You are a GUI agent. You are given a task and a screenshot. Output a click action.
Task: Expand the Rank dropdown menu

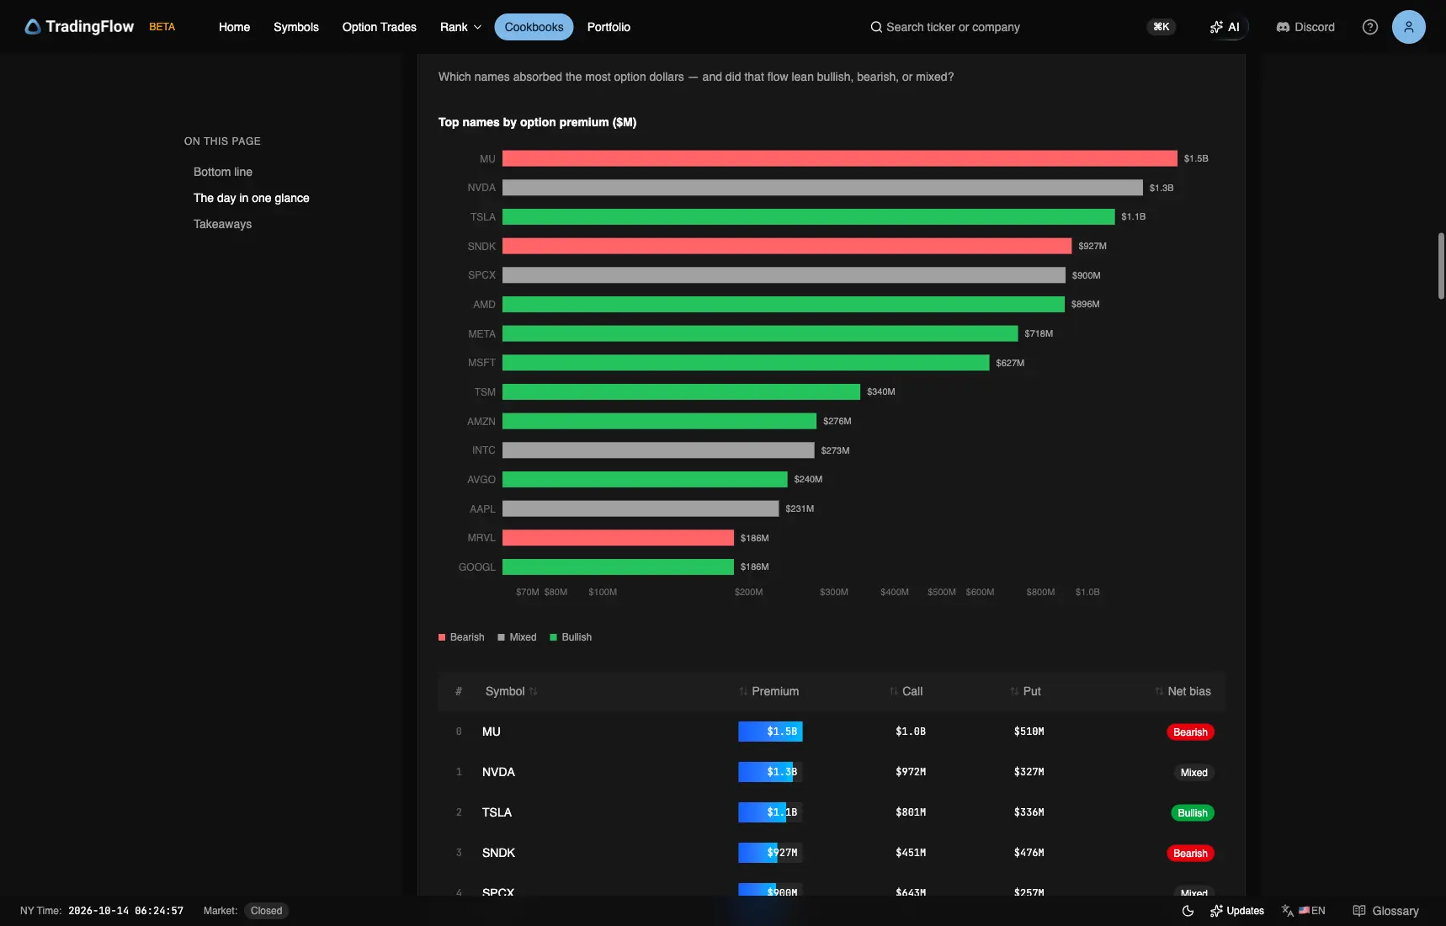click(460, 27)
